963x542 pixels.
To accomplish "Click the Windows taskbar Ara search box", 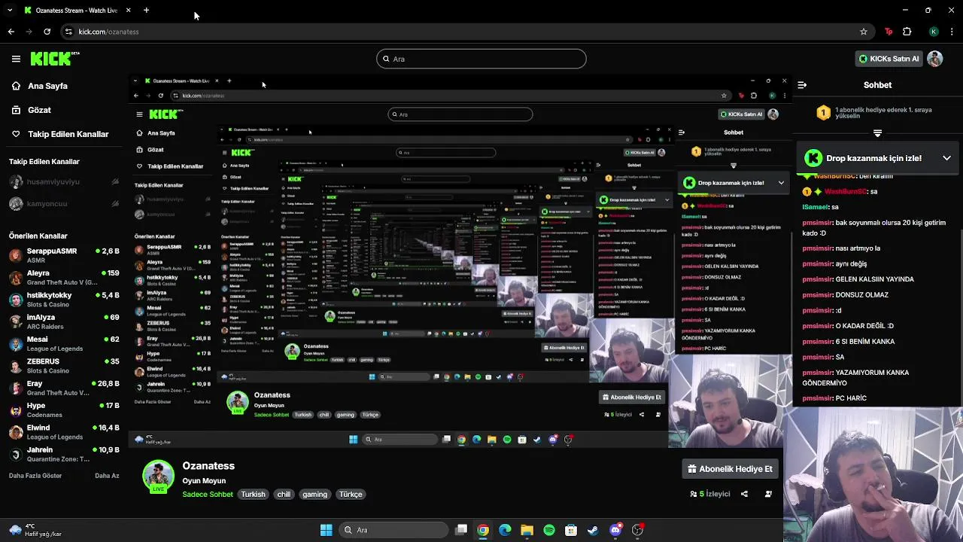I will 393,530.
